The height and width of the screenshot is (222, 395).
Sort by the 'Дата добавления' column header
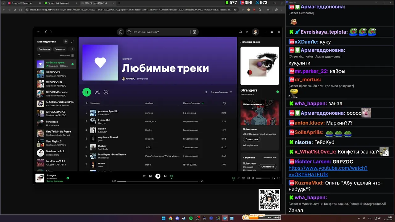tap(192, 103)
